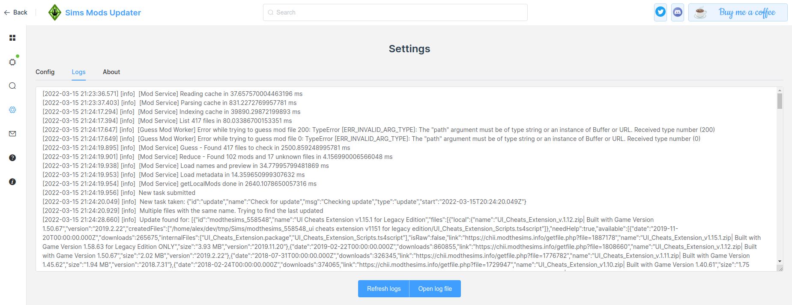
Task: Click the log scrollbar thumb
Action: click(780, 101)
